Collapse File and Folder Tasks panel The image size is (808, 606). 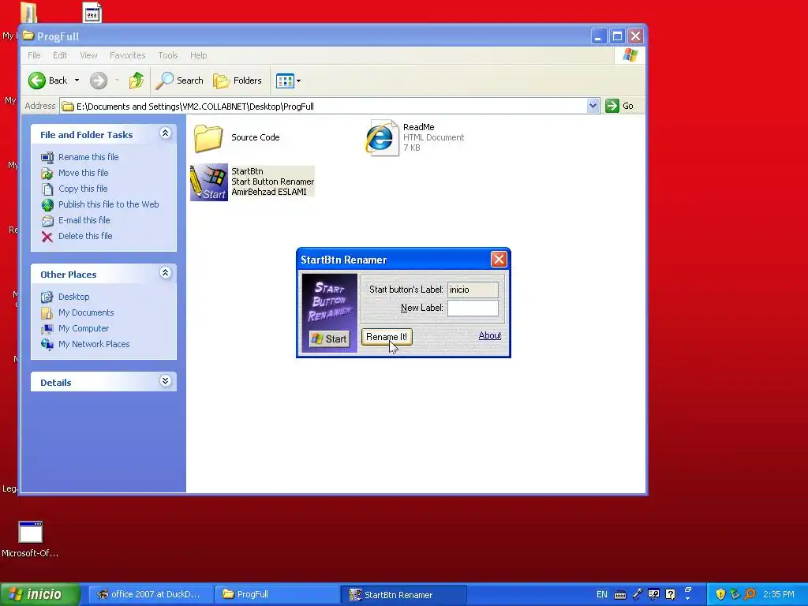coord(165,133)
